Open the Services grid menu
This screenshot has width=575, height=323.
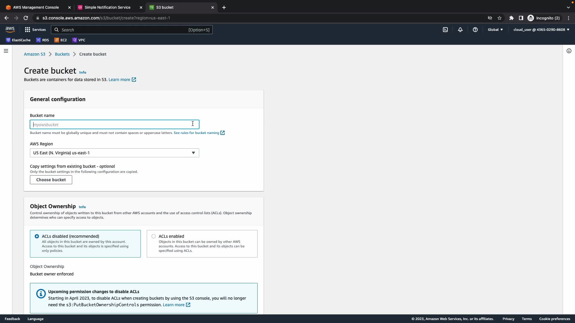(x=35, y=30)
